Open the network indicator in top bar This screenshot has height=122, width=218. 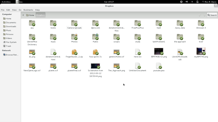tap(192, 2)
